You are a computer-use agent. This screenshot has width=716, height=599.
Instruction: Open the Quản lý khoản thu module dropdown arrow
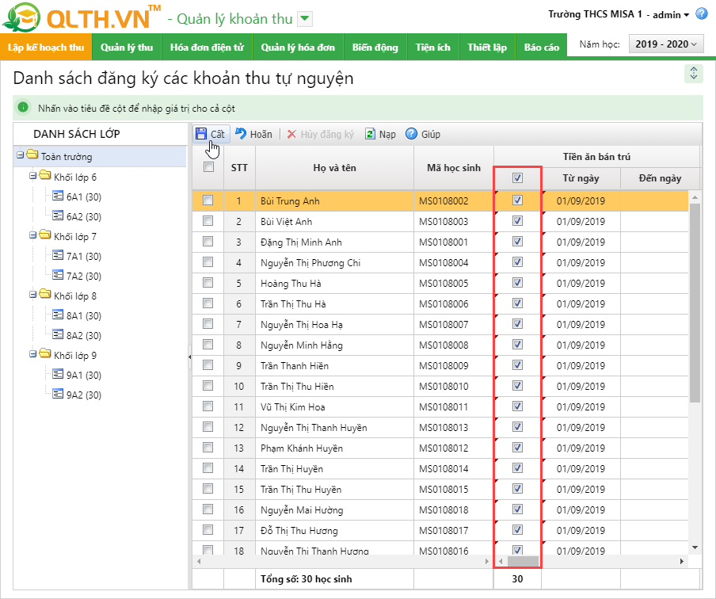[305, 20]
